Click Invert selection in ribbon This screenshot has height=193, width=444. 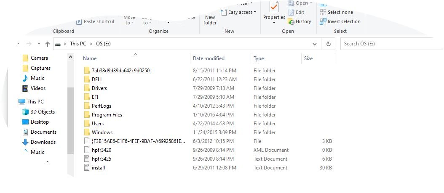point(340,21)
